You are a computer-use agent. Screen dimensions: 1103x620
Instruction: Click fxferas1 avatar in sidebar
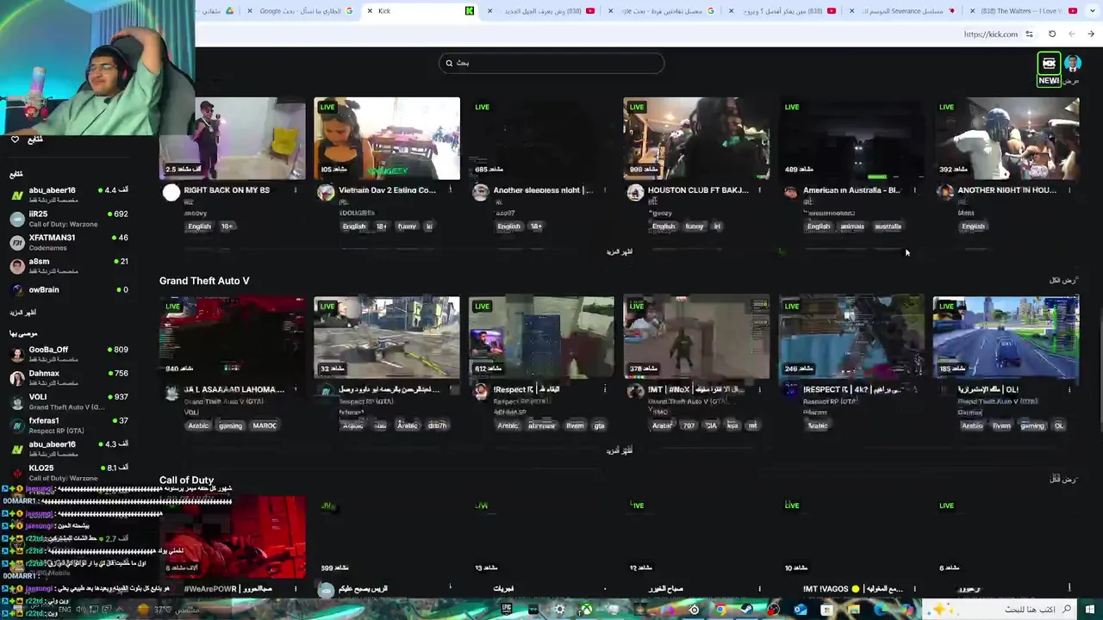16,425
